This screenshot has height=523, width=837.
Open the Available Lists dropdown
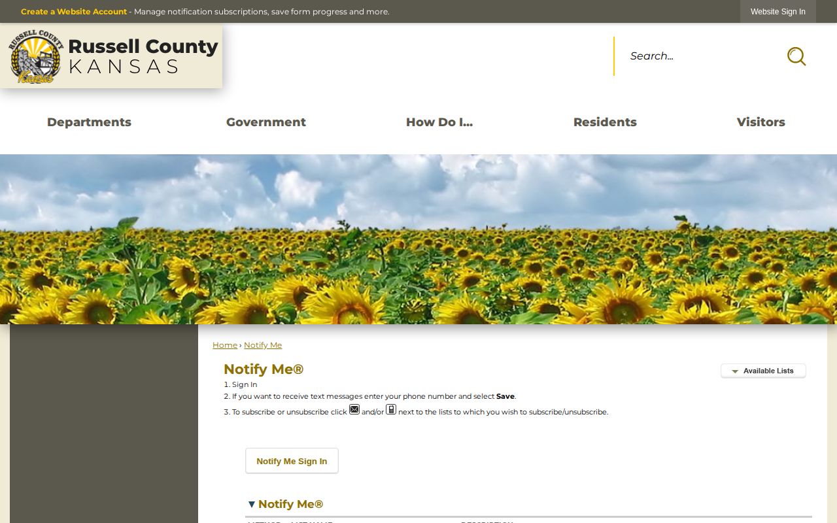coord(763,371)
